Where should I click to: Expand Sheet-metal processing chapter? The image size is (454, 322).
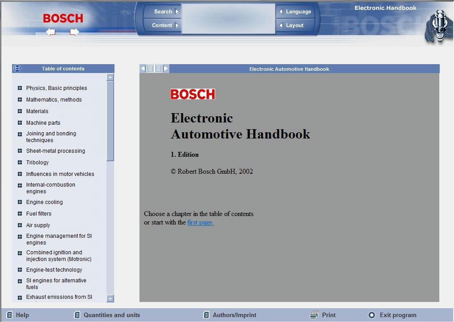20,151
